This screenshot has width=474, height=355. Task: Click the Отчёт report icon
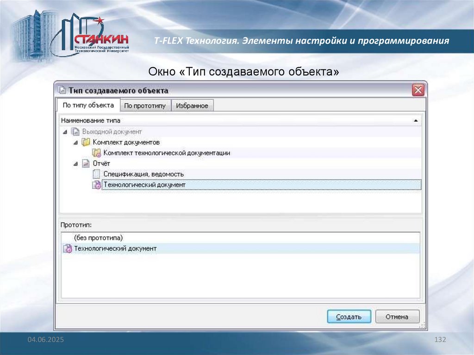point(86,163)
